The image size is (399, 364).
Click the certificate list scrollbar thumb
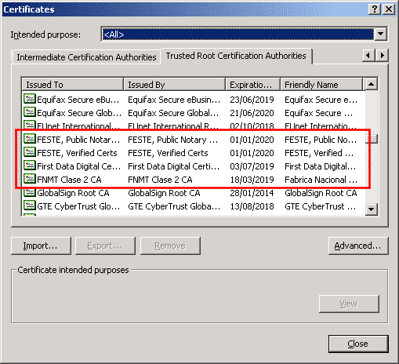371,139
